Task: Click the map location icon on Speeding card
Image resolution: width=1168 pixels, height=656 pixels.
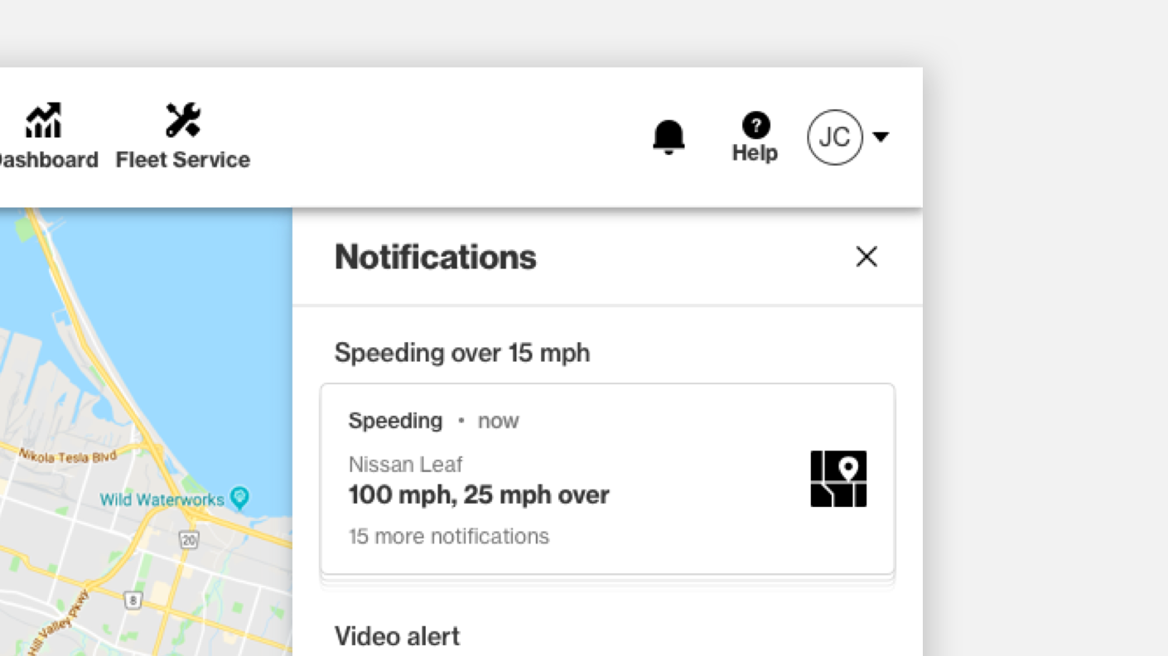Action: (x=838, y=479)
